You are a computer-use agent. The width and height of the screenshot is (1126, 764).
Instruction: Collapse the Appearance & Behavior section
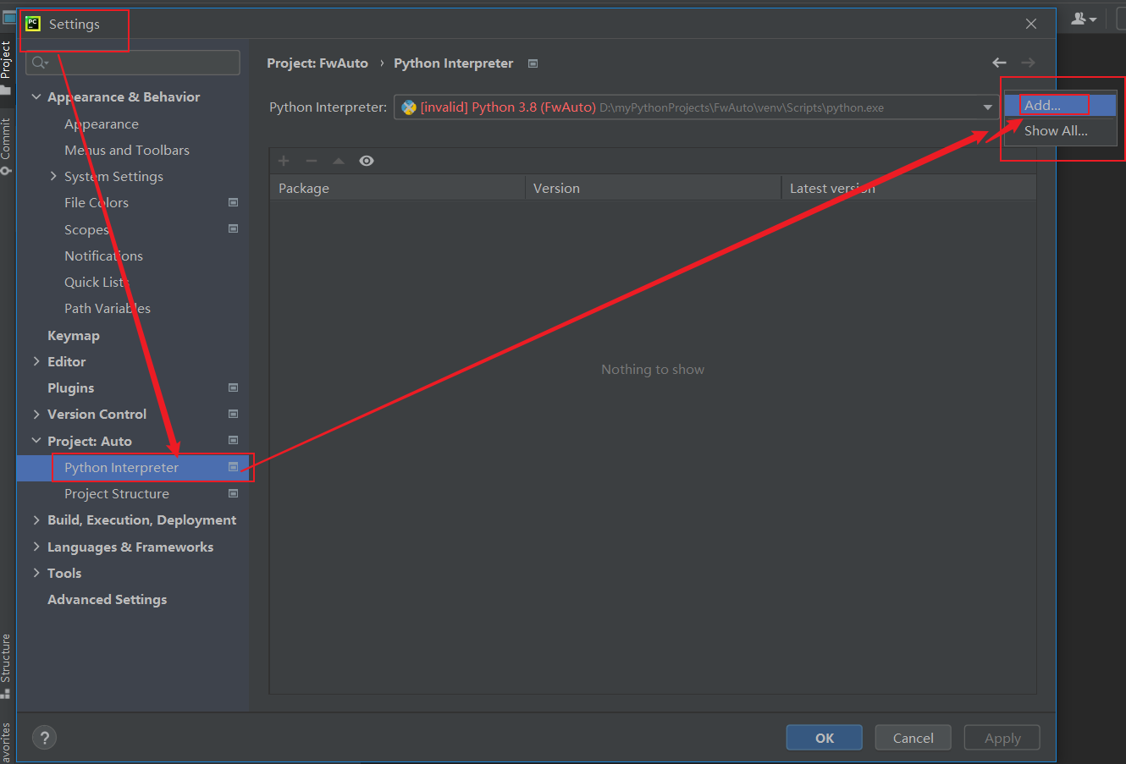click(36, 96)
